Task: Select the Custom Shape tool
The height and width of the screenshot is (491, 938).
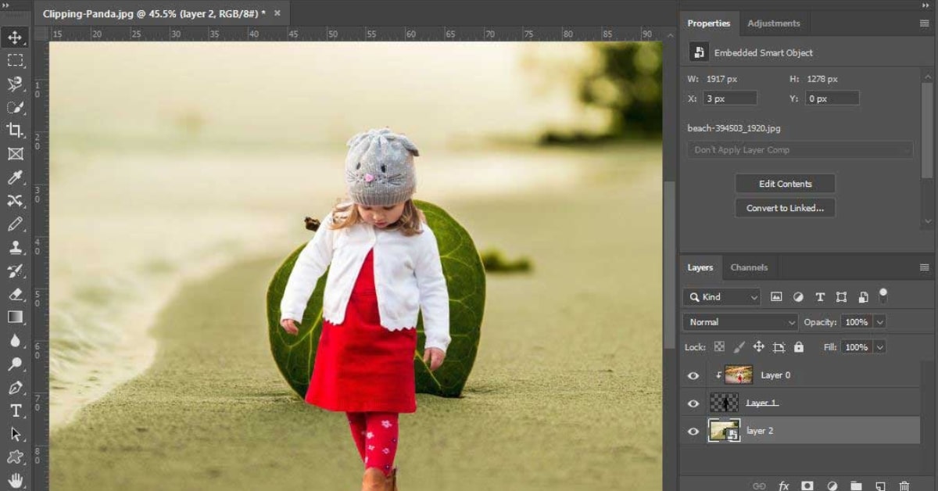Action: [x=15, y=457]
